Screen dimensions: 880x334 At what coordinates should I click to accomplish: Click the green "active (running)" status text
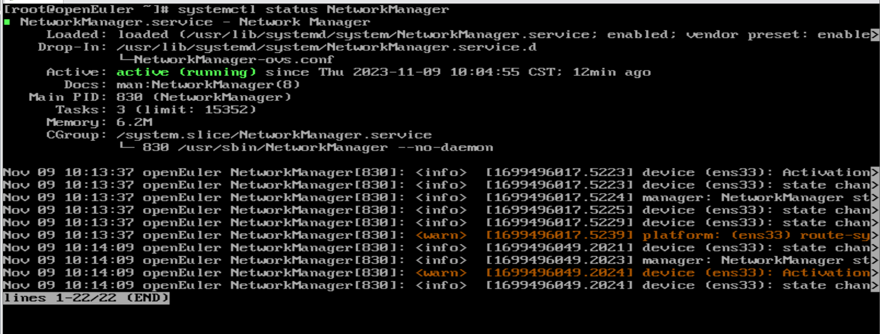(186, 72)
